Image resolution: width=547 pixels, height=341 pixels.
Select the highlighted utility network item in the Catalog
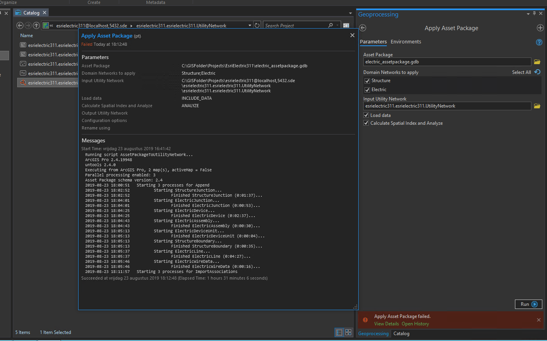(x=48, y=83)
